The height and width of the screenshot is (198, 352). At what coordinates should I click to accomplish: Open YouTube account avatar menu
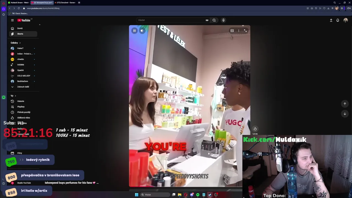(346, 20)
